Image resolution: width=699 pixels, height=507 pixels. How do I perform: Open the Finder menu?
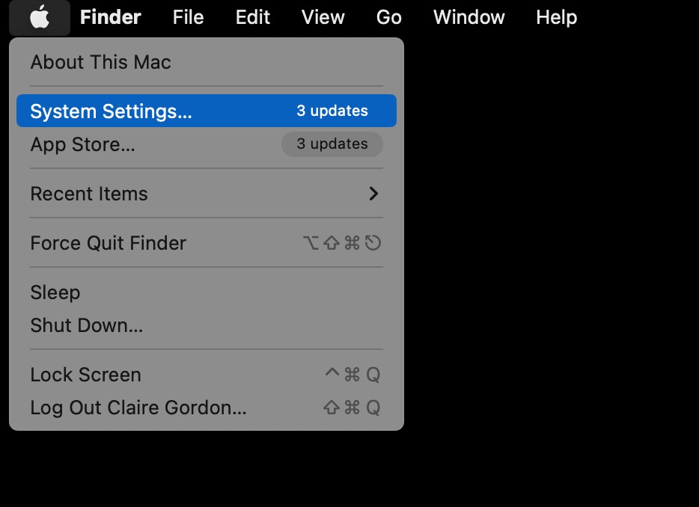click(110, 17)
